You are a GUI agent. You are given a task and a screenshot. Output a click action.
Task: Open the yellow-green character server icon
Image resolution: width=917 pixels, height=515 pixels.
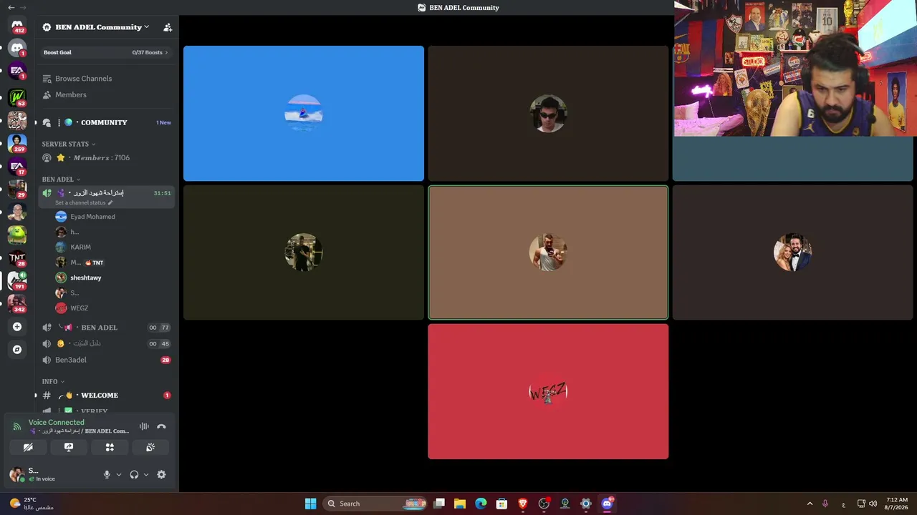click(x=17, y=235)
